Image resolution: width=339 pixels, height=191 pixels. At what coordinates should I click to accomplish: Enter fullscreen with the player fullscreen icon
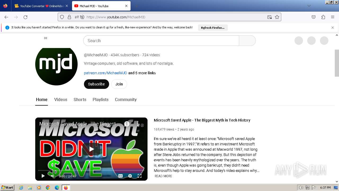[140, 176]
